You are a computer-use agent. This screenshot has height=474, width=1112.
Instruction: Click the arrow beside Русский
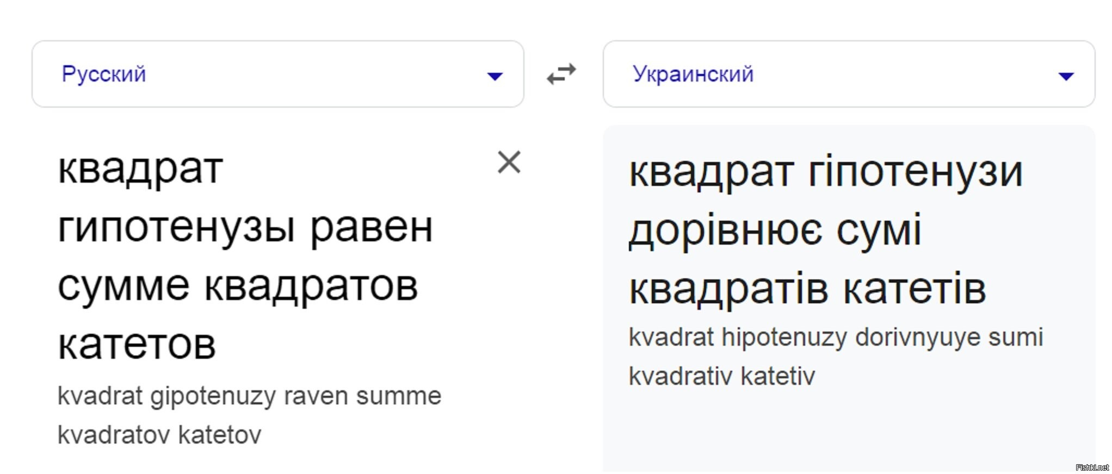click(495, 76)
